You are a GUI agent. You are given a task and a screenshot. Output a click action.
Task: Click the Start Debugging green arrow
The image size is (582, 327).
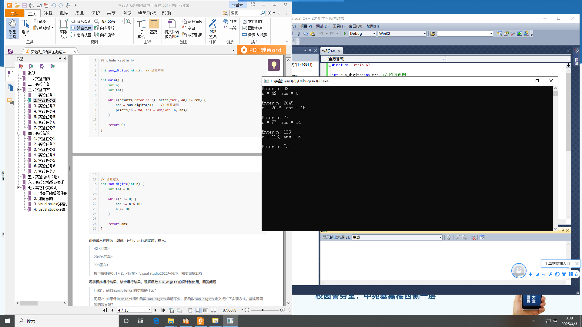pyautogui.click(x=344, y=34)
